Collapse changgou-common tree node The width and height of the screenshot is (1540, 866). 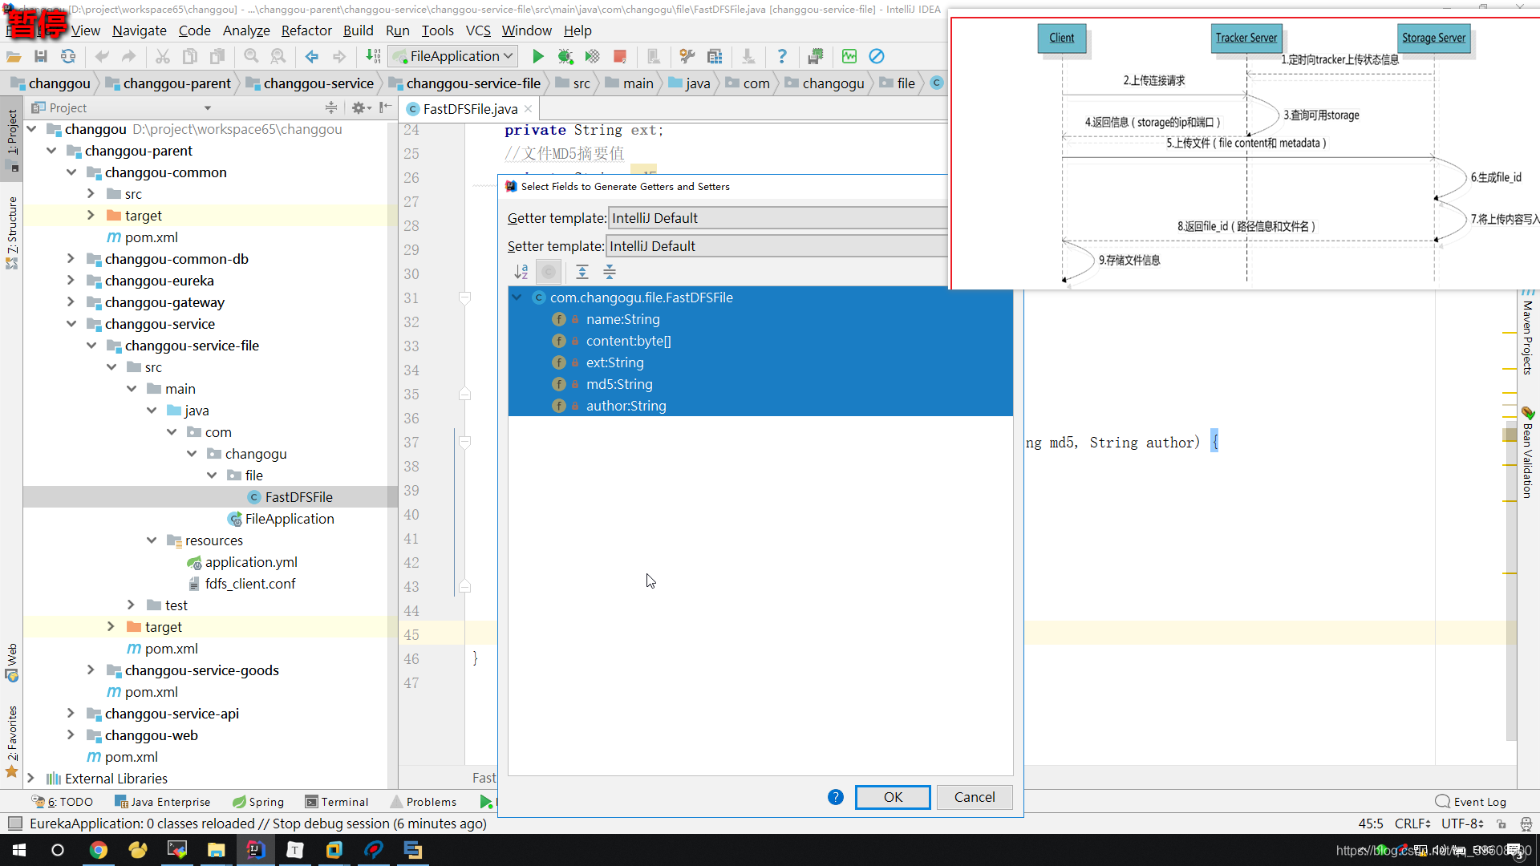click(x=71, y=172)
